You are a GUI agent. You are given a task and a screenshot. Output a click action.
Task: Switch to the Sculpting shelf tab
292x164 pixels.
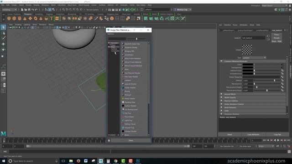(39, 14)
